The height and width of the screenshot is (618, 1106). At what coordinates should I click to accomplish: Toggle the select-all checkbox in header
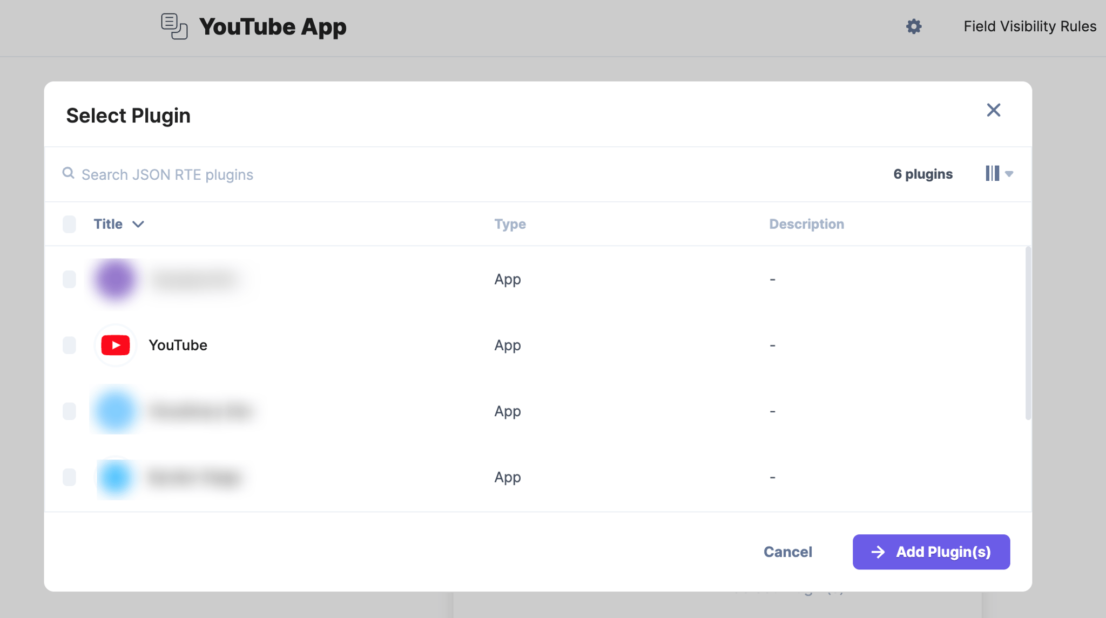click(69, 224)
